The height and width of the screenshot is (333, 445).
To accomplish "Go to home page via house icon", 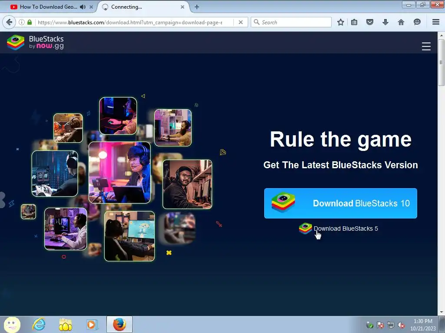I will (401, 22).
